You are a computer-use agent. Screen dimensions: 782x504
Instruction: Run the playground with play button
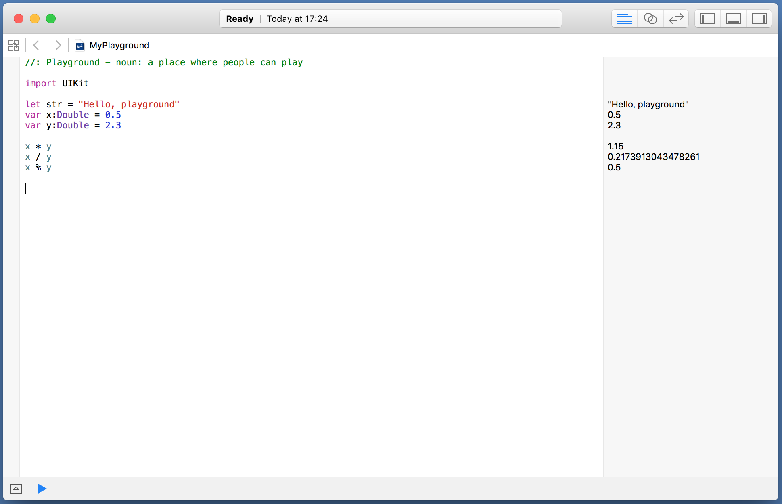pyautogui.click(x=42, y=489)
